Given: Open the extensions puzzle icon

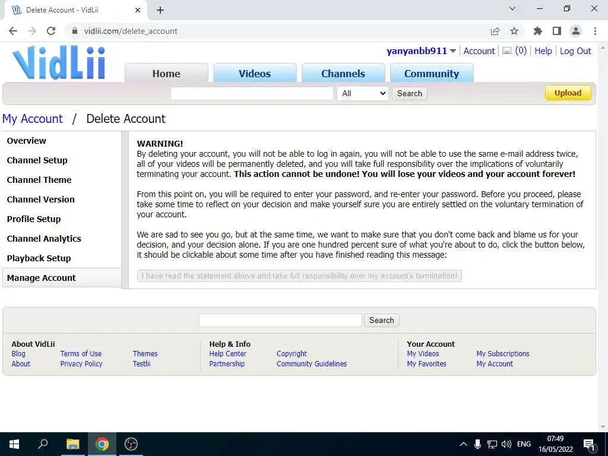Looking at the screenshot, I should (x=538, y=31).
